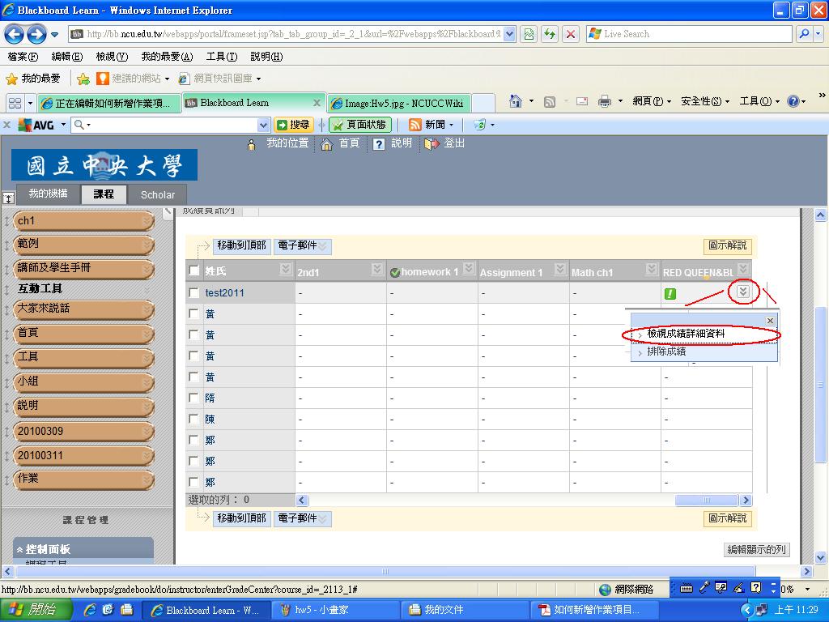Viewport: 829px width, 622px height.
Task: Click green exclamation icon in test2011 row
Action: tap(670, 293)
